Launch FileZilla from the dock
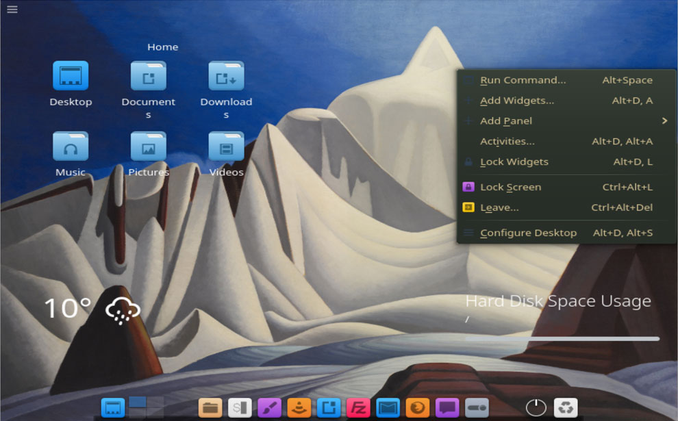Viewport: 678px width, 421px height. tap(358, 407)
